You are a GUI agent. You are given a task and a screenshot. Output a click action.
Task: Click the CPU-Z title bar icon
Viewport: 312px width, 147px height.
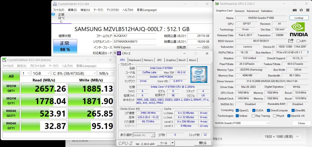119,53
